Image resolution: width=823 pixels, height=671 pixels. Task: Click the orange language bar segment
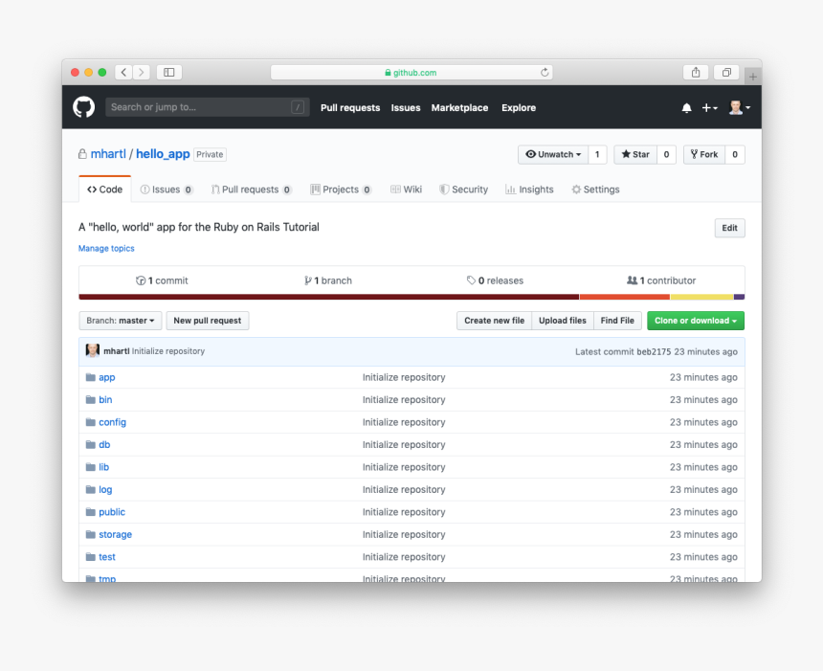[625, 297]
